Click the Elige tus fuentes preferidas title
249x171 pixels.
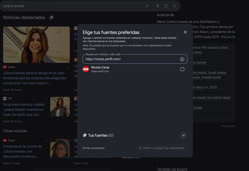(x=111, y=32)
